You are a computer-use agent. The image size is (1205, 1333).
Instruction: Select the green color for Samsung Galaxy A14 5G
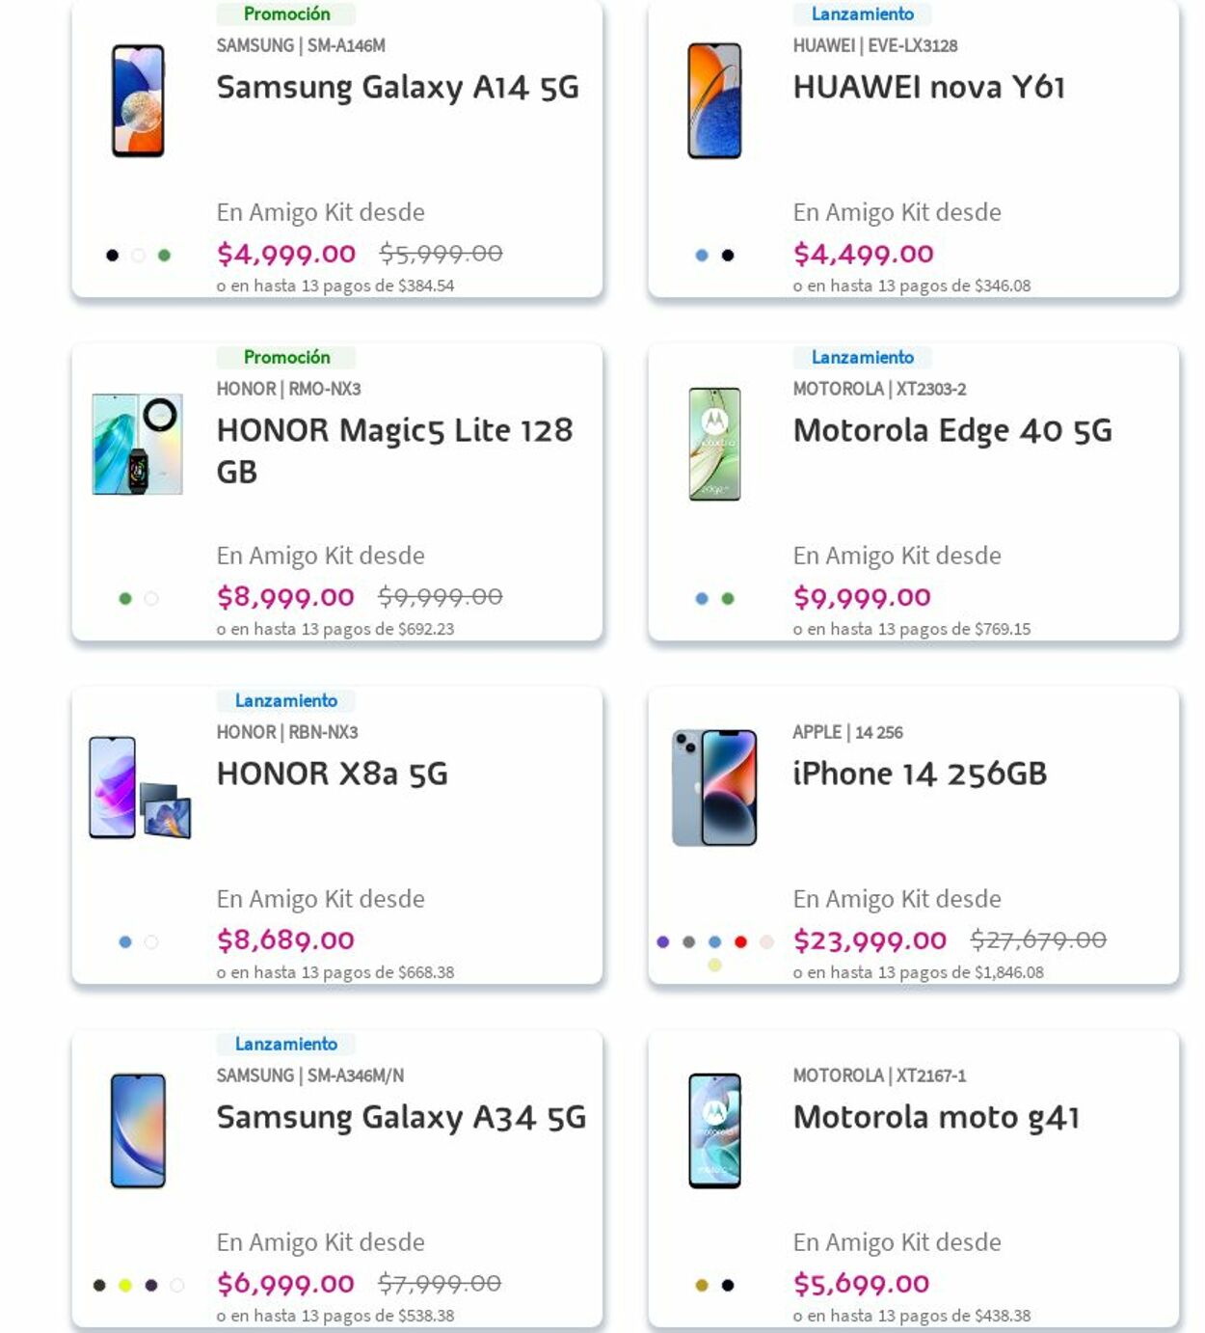tap(164, 256)
